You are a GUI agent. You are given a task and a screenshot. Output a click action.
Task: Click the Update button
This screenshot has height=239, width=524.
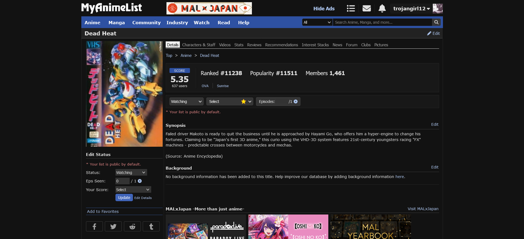124,198
